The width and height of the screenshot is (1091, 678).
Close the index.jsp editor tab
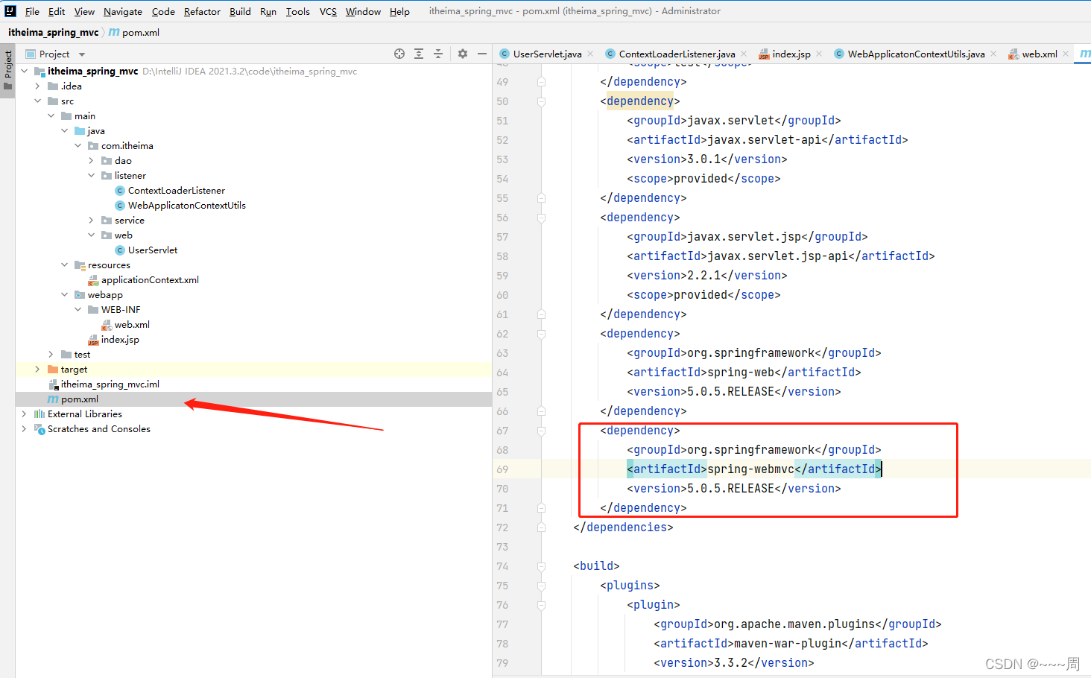pyautogui.click(x=819, y=54)
